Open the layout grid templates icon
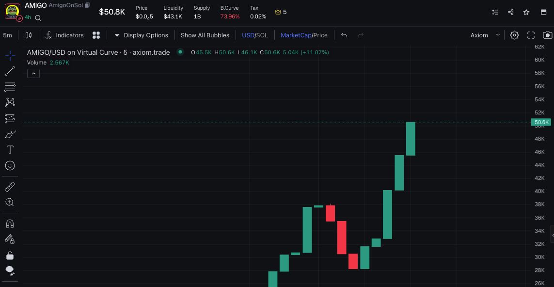Image resolution: width=554 pixels, height=287 pixels. (x=96, y=35)
